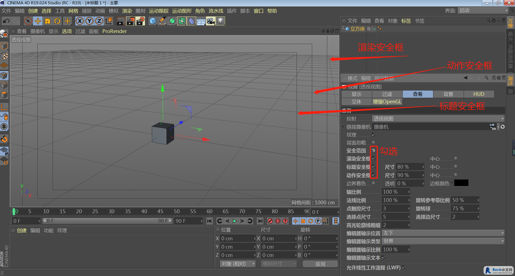Screen dimensions: 515x276
Task: Open the viewport ProRender menu
Action: (114, 31)
